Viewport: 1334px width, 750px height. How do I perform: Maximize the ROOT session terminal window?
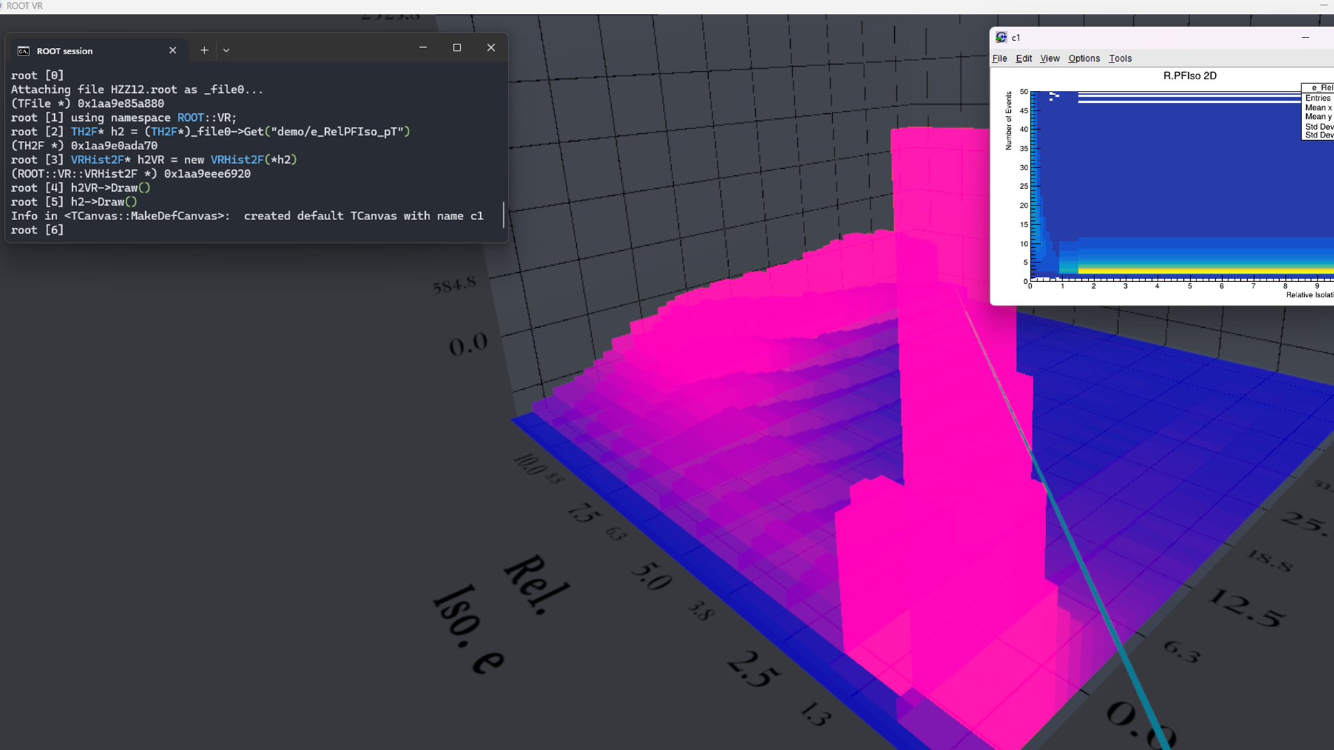[x=456, y=47]
